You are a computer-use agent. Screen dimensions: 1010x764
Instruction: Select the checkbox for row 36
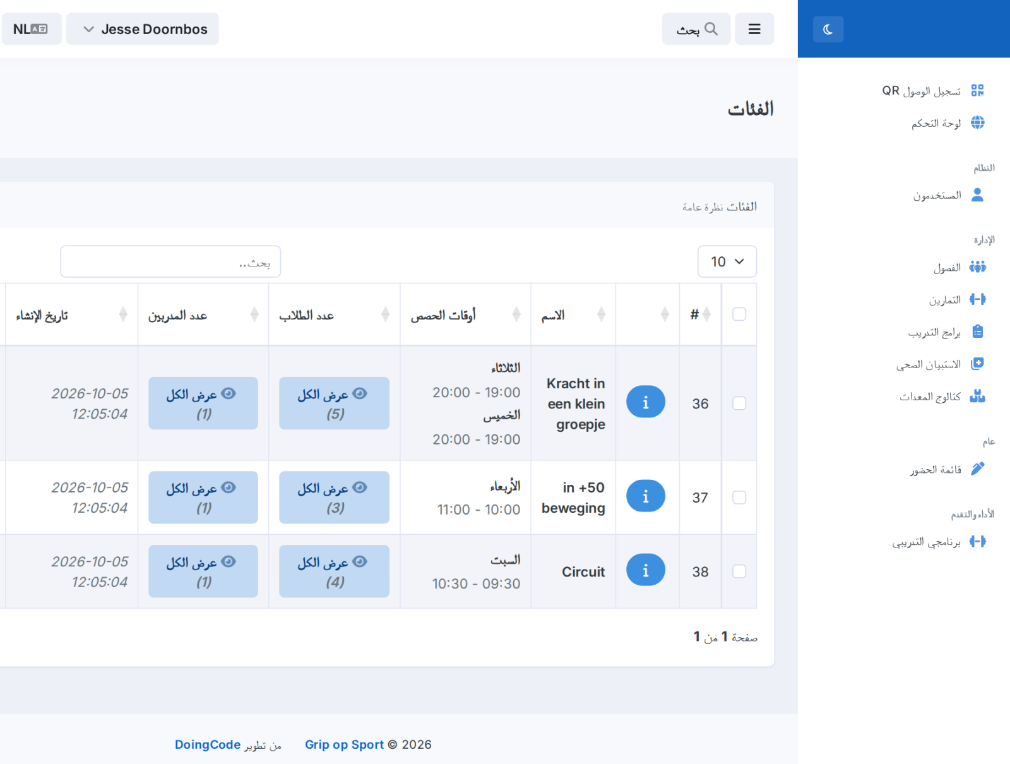(739, 403)
